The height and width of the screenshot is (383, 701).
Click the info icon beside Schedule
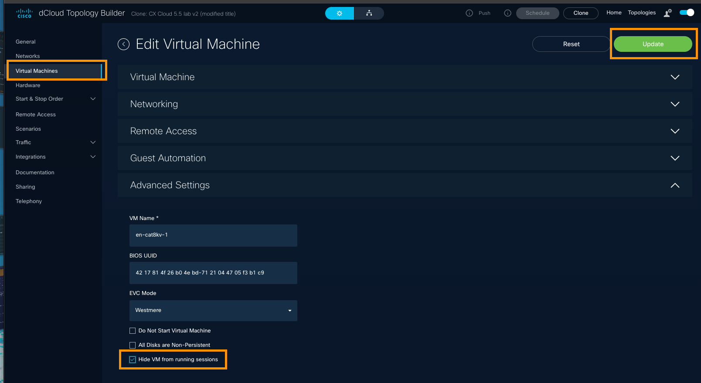(x=507, y=13)
